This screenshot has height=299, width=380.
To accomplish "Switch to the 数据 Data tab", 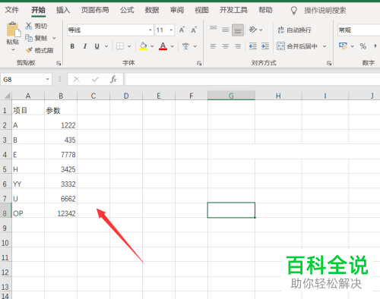I will 152,10.
